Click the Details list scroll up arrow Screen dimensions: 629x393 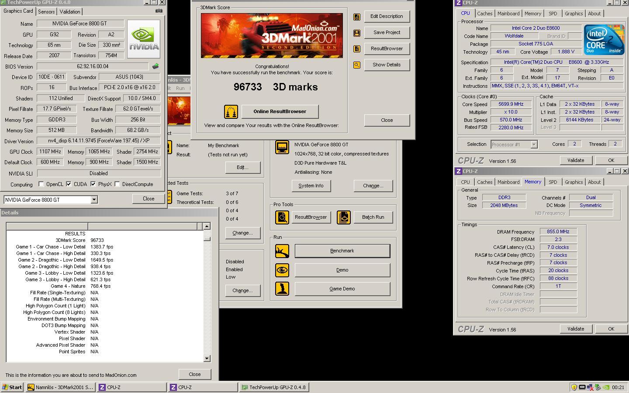tap(207, 226)
